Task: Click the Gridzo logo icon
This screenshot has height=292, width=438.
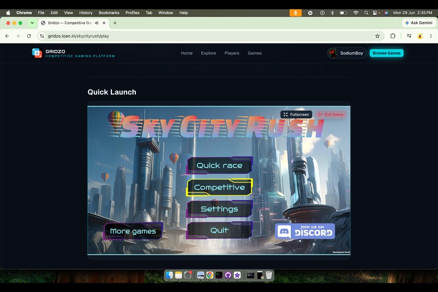Action: point(37,53)
